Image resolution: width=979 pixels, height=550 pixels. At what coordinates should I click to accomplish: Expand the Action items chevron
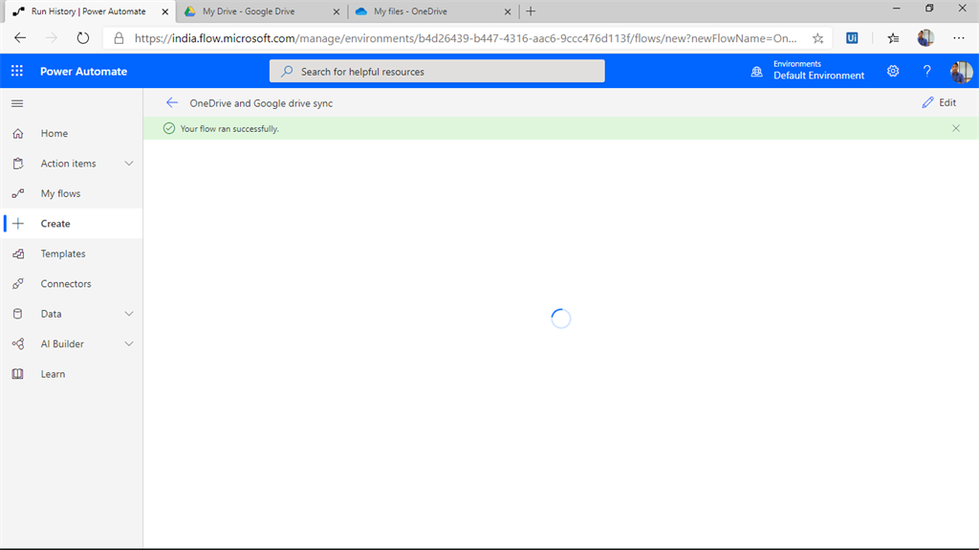tap(129, 164)
